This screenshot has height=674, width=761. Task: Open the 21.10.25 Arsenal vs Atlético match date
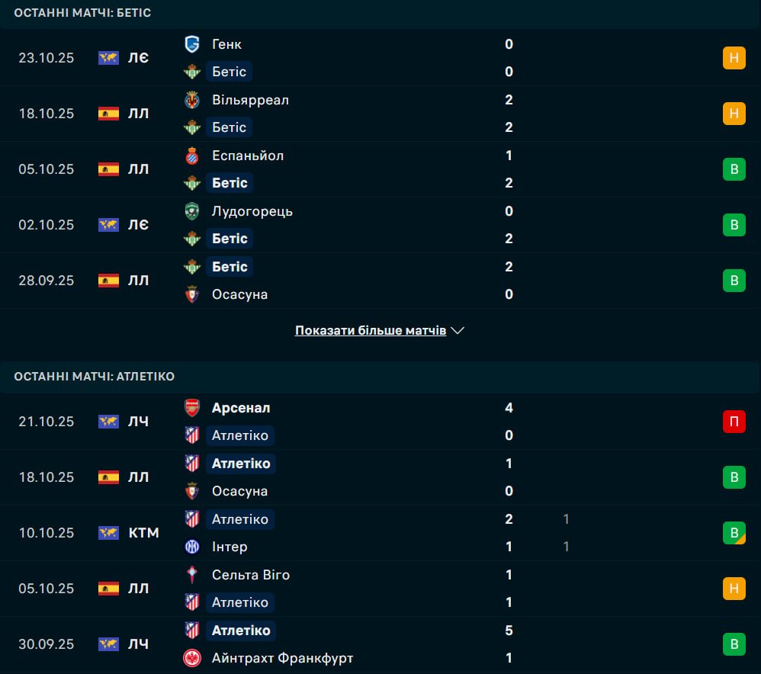(x=47, y=422)
